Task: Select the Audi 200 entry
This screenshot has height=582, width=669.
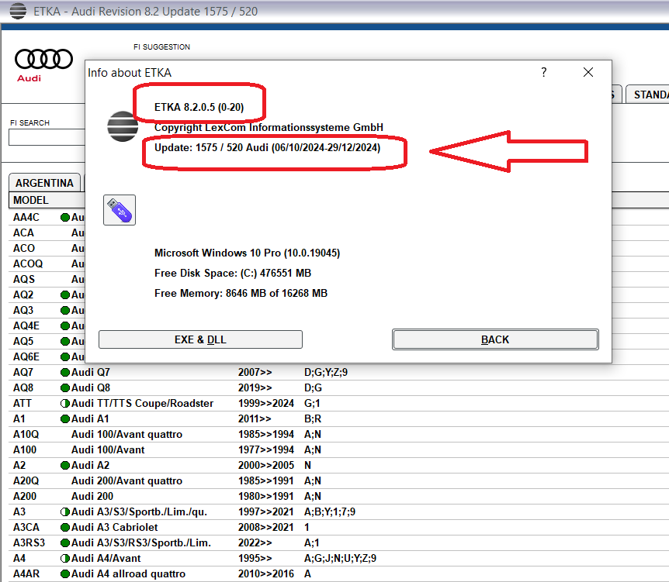Action: (92, 496)
